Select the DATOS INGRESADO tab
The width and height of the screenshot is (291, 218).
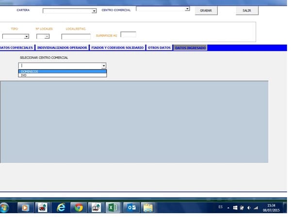[x=190, y=48]
